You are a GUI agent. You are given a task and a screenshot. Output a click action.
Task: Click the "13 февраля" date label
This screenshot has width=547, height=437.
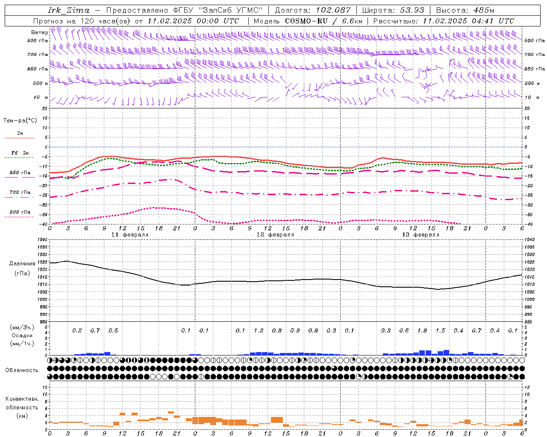click(x=421, y=235)
